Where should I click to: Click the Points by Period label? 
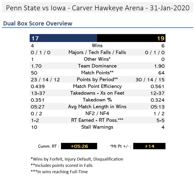97,79
